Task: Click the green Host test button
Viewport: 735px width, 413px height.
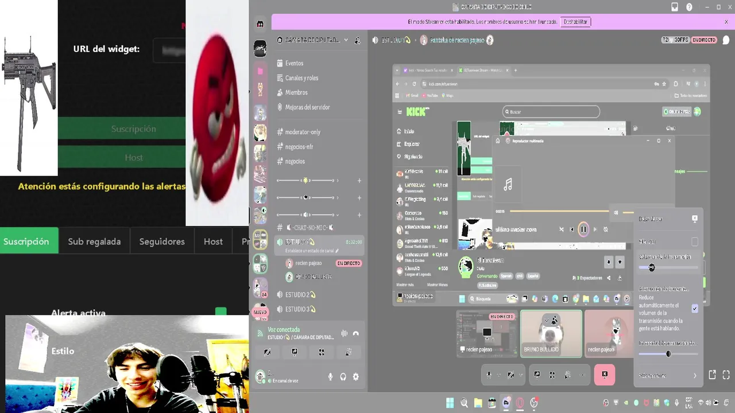Action: tap(122, 157)
